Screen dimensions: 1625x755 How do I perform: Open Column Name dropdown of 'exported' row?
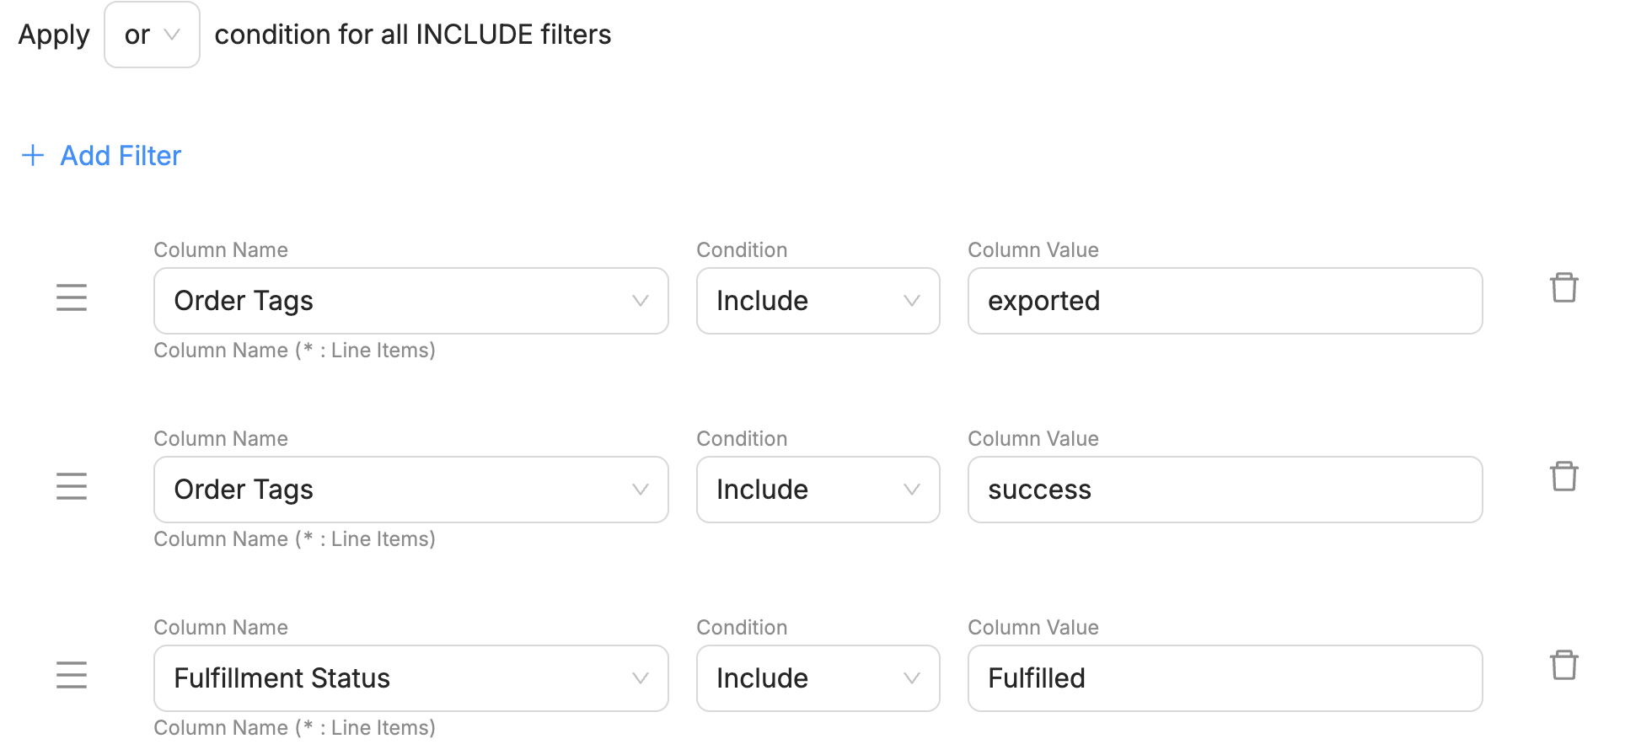(x=411, y=301)
